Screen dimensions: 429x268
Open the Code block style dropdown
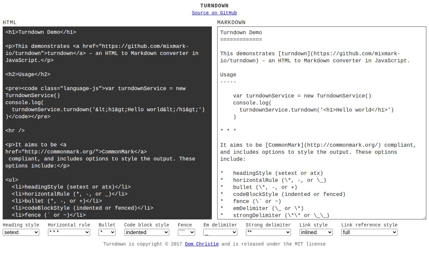click(147, 232)
